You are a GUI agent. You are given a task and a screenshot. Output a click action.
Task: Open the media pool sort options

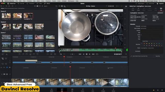[x=56, y=6]
